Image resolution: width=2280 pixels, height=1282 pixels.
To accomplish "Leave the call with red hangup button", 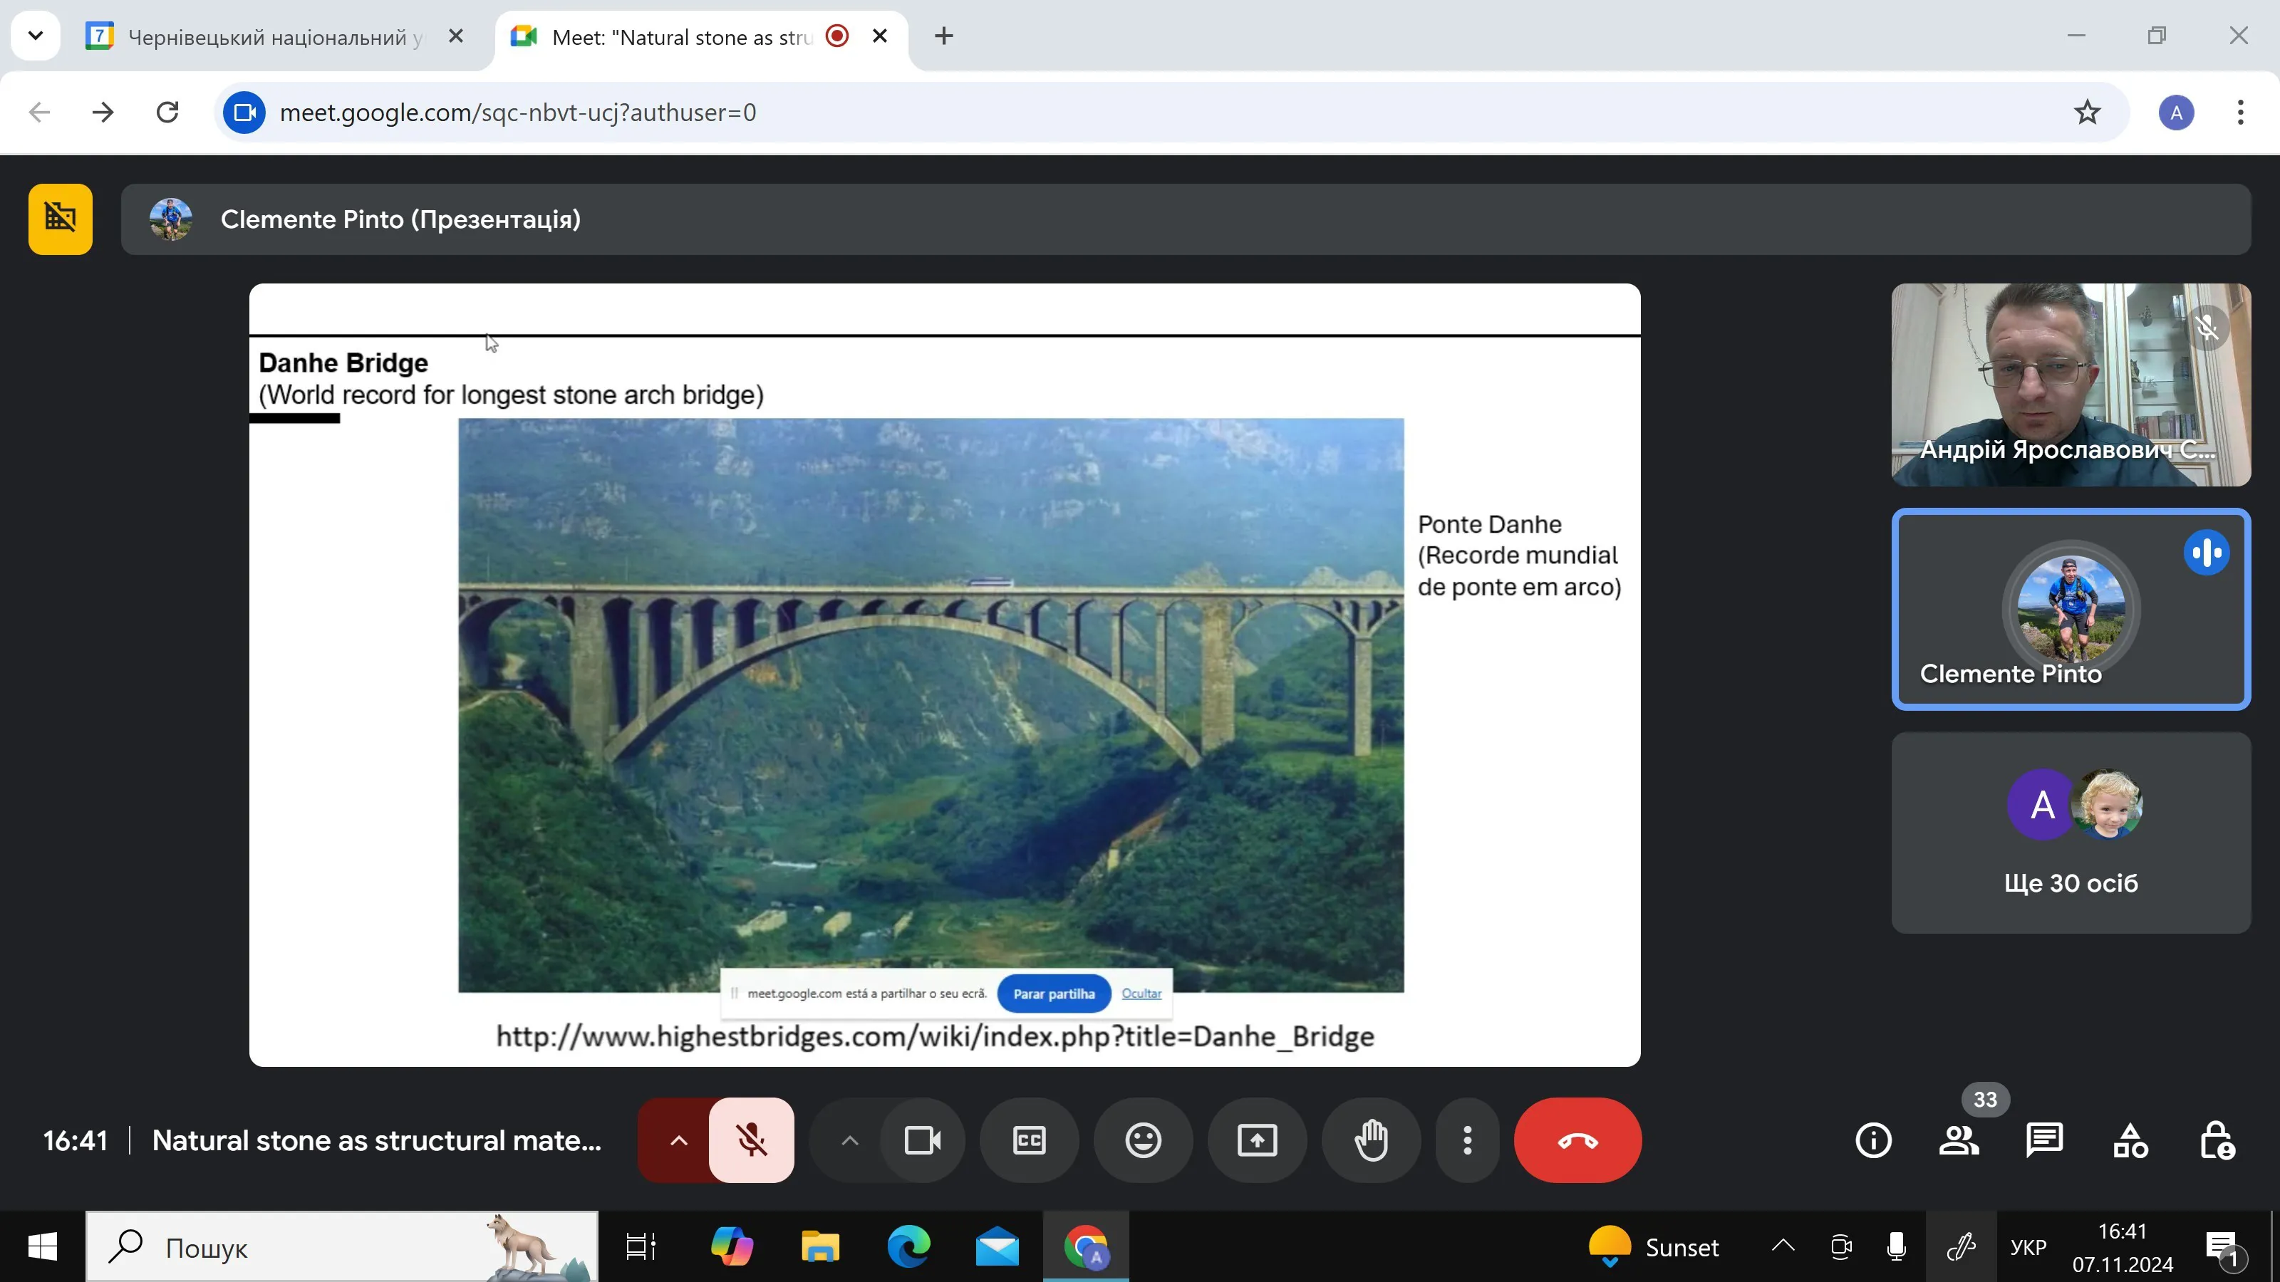I will click(1577, 1140).
